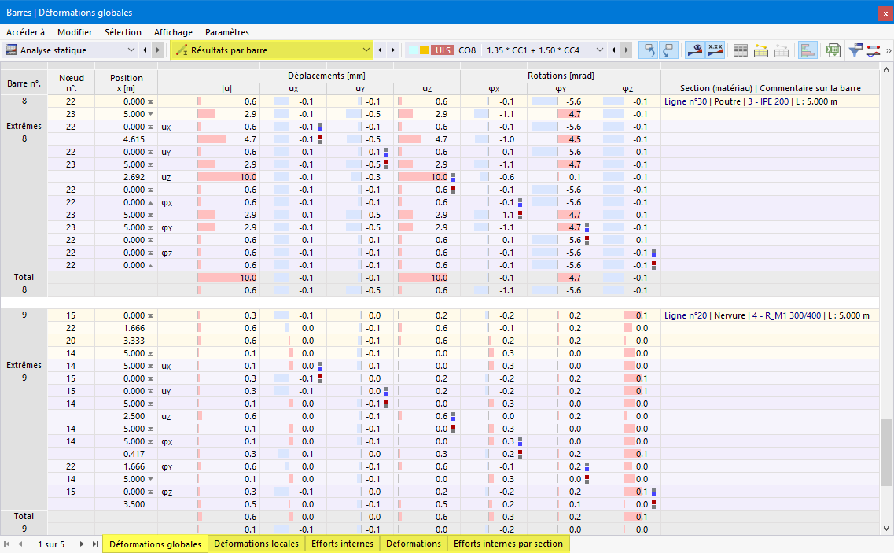Click the grayed-out member table icon

tap(782, 51)
